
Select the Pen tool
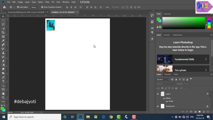(x=3, y=77)
